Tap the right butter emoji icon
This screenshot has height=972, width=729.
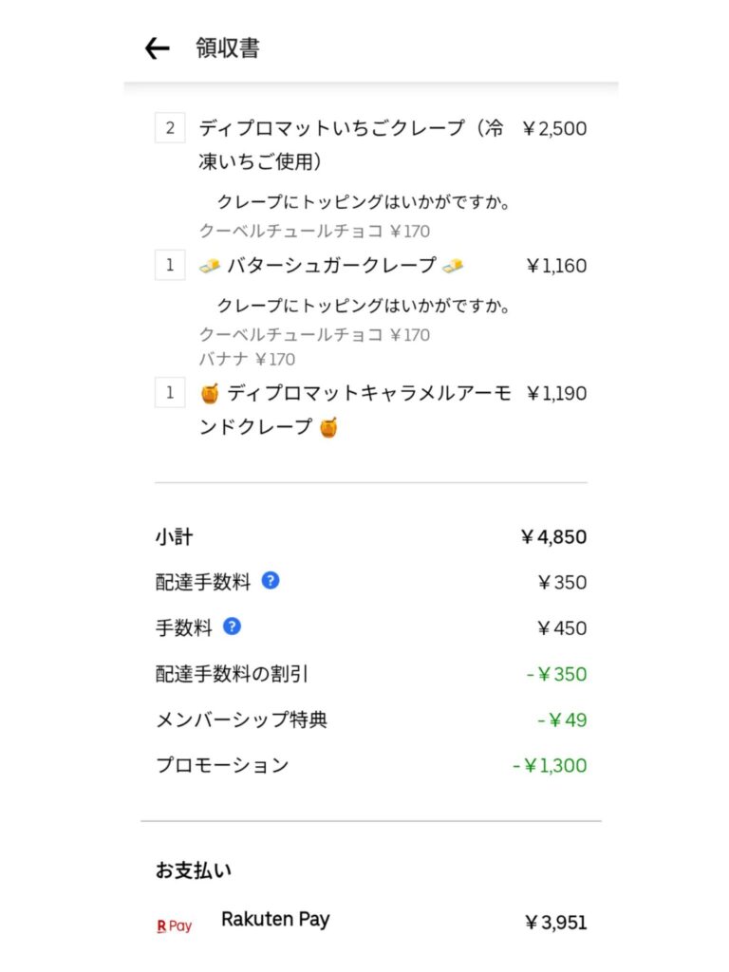pyautogui.click(x=453, y=266)
